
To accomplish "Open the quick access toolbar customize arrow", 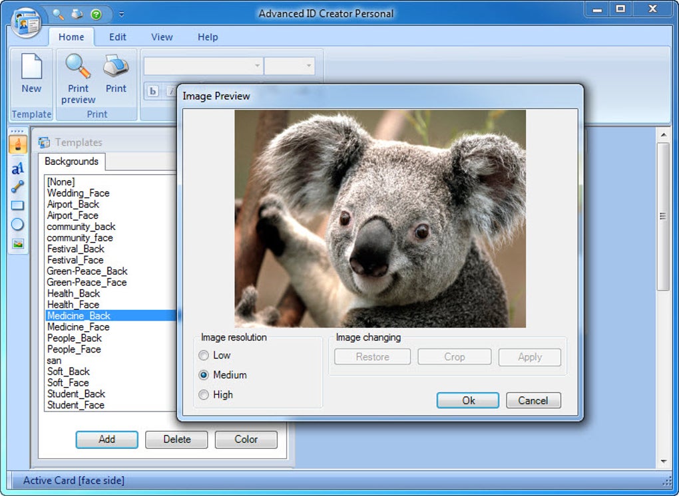I will click(x=122, y=14).
